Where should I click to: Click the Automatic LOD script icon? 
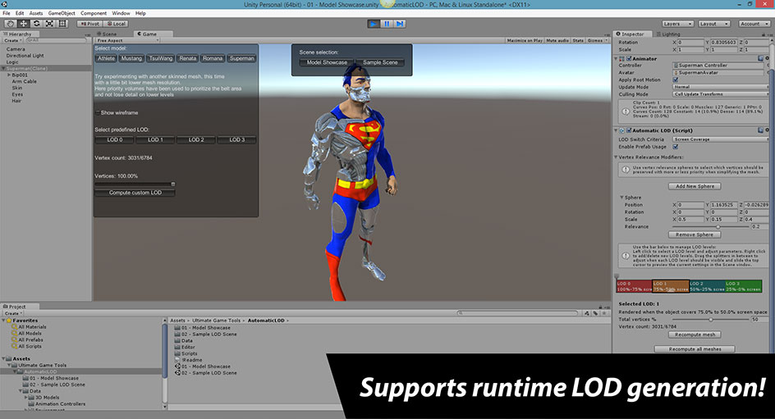[621, 130]
